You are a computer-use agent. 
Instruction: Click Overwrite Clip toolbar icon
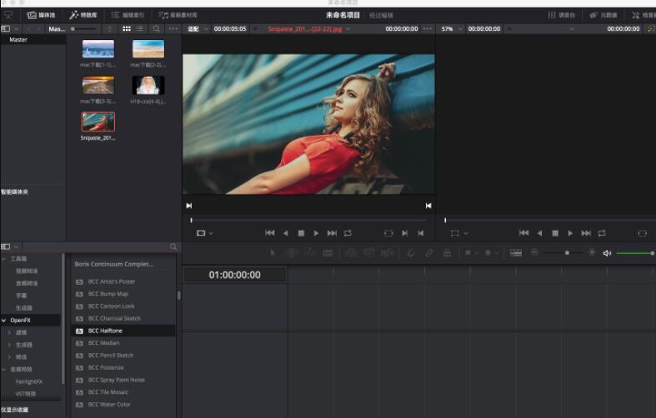369,252
